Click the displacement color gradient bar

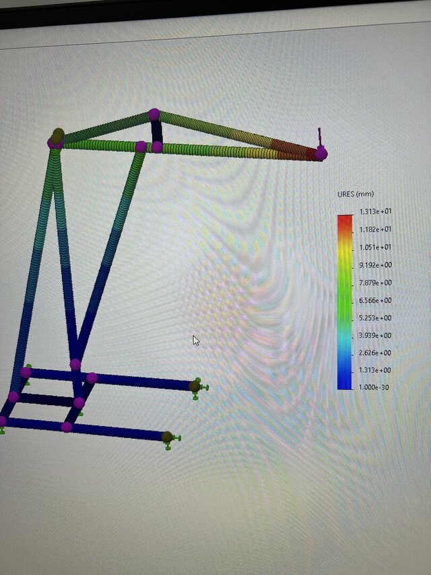point(345,302)
